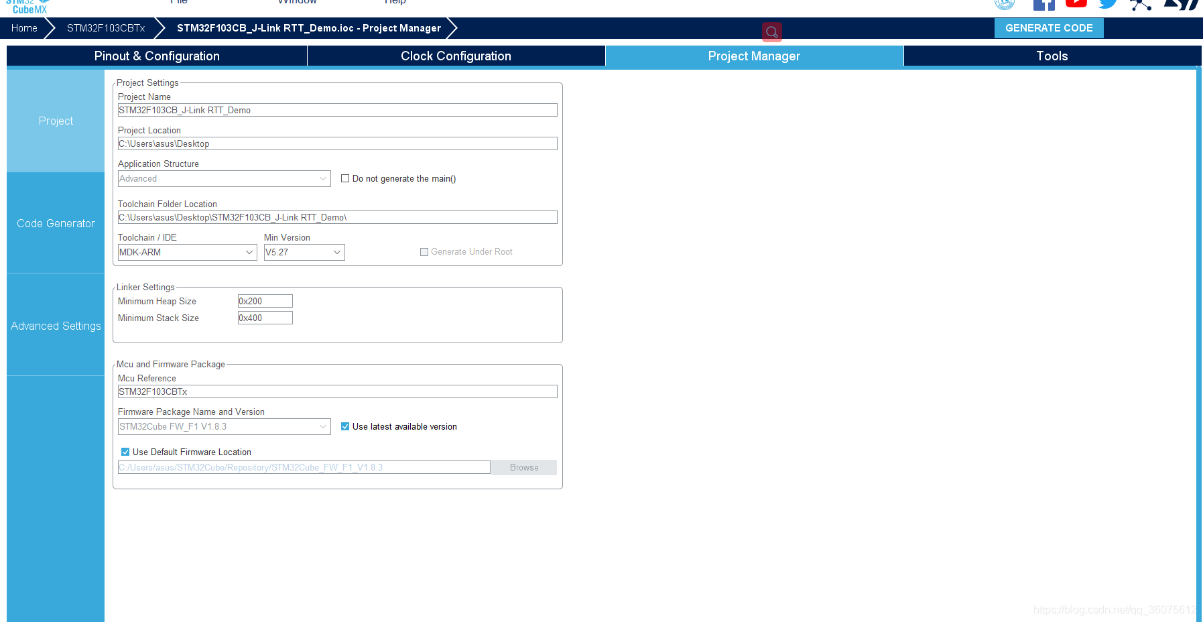Click the Project Manager breadcrumb title
Viewport: 1203px width, 622px height.
click(x=309, y=28)
